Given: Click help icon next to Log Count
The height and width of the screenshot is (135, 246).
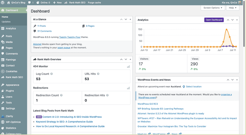Looking at the screenshot, I should click(x=52, y=74).
